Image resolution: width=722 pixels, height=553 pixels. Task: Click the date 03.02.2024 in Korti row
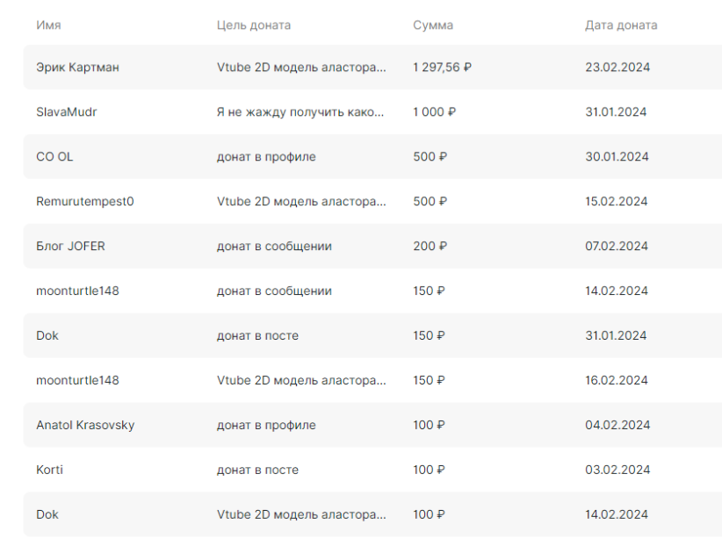click(617, 470)
